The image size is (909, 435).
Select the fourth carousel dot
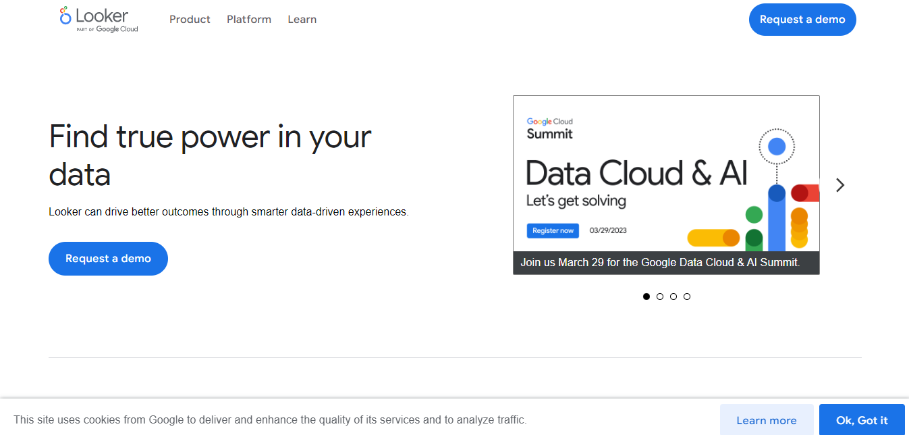pos(687,297)
